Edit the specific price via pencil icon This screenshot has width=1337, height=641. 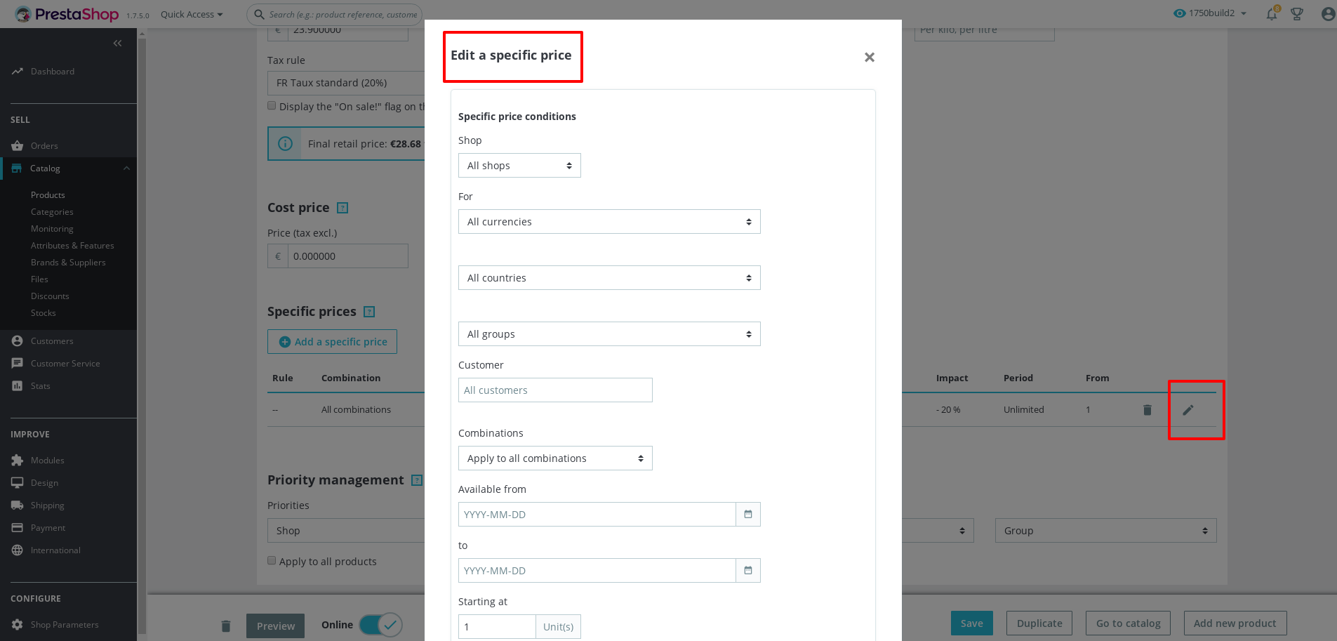[x=1187, y=409]
